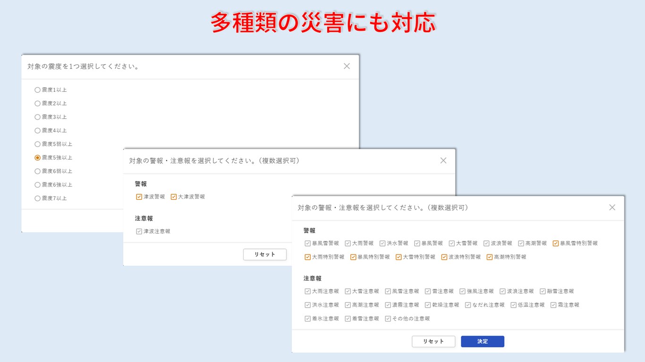The image size is (645, 362).
Task: Toggle the 高潮注意報 checkbox
Action: click(348, 305)
